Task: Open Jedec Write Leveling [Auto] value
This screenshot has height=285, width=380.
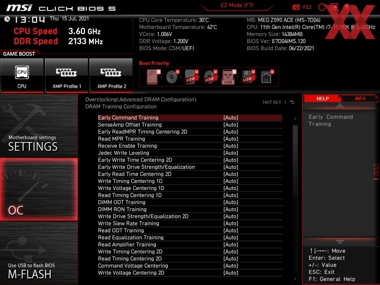Action: point(231,153)
